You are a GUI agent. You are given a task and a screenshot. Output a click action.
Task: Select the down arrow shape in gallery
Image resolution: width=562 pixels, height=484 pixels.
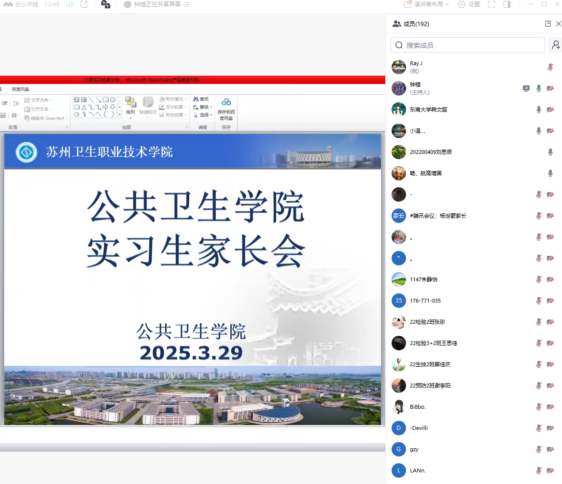point(112,107)
